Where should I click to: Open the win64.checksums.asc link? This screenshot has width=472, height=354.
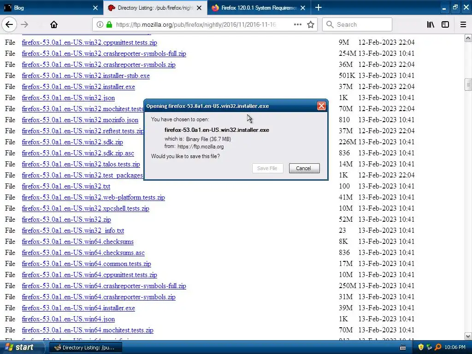click(83, 253)
